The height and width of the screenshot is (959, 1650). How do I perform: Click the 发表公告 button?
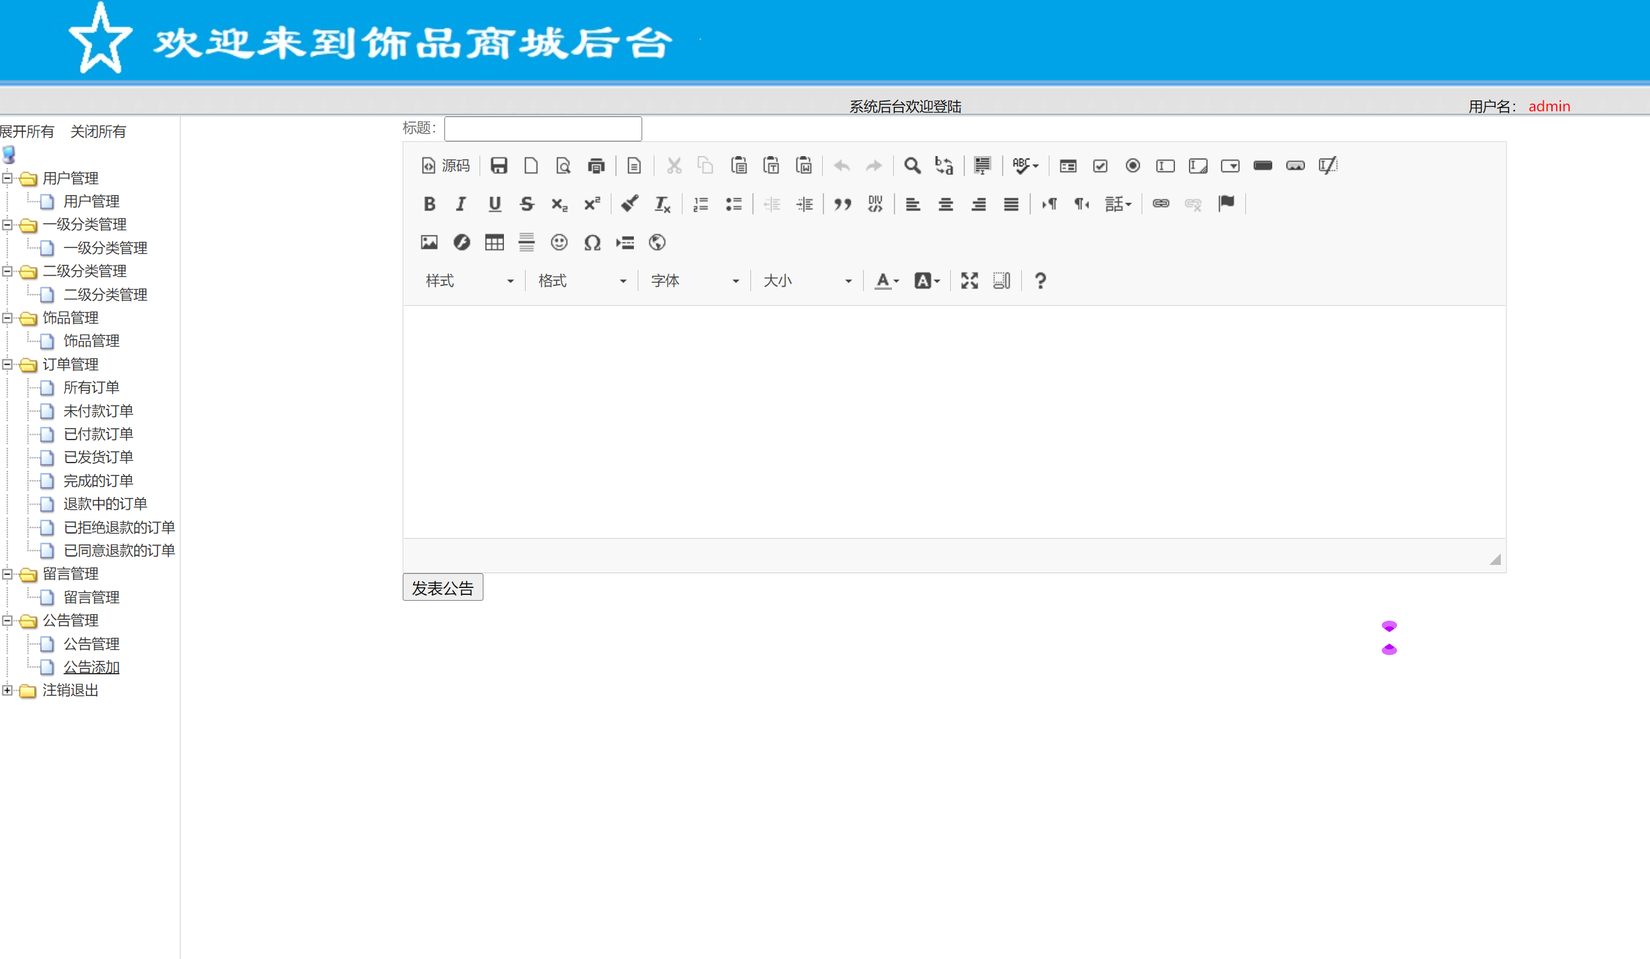pyautogui.click(x=442, y=587)
